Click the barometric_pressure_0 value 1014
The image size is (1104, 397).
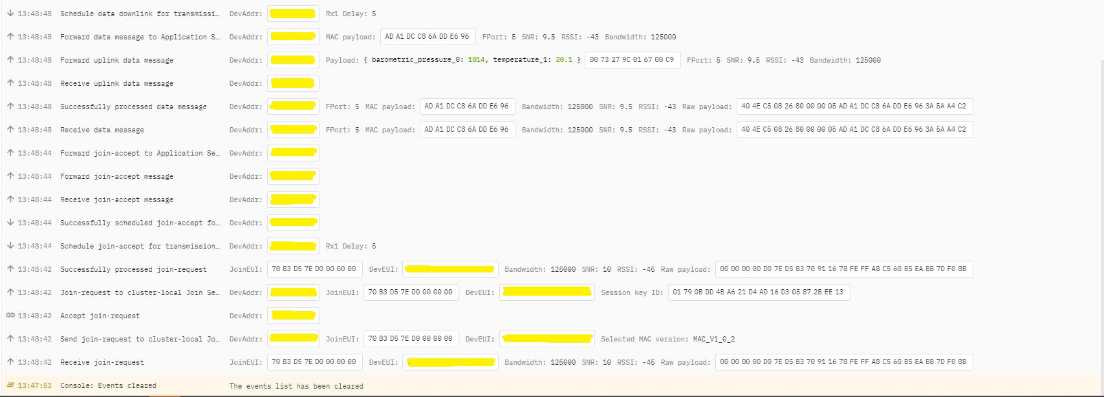[477, 60]
